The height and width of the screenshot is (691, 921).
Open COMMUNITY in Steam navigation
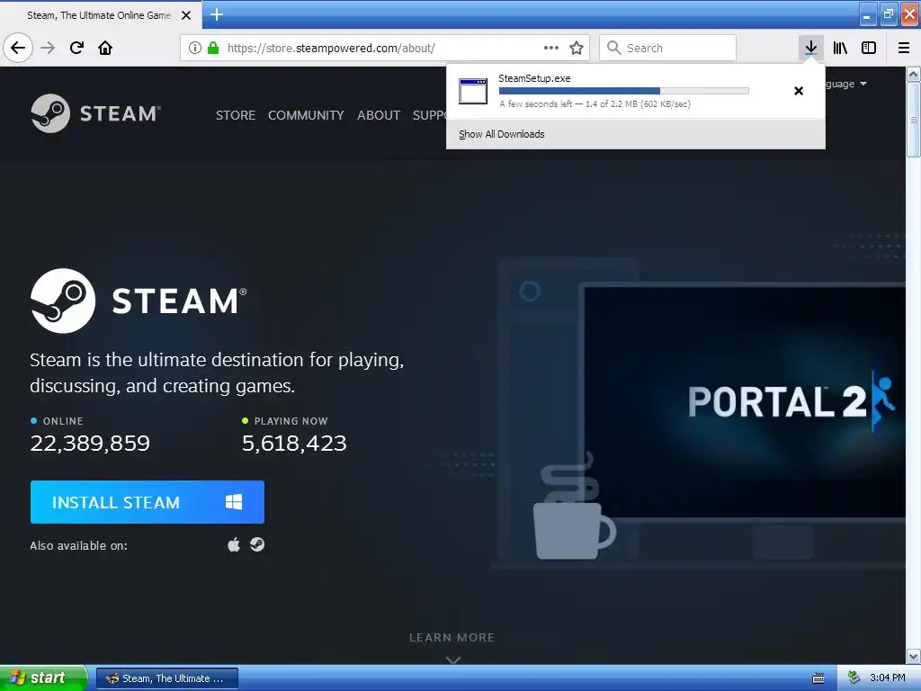[x=306, y=115]
